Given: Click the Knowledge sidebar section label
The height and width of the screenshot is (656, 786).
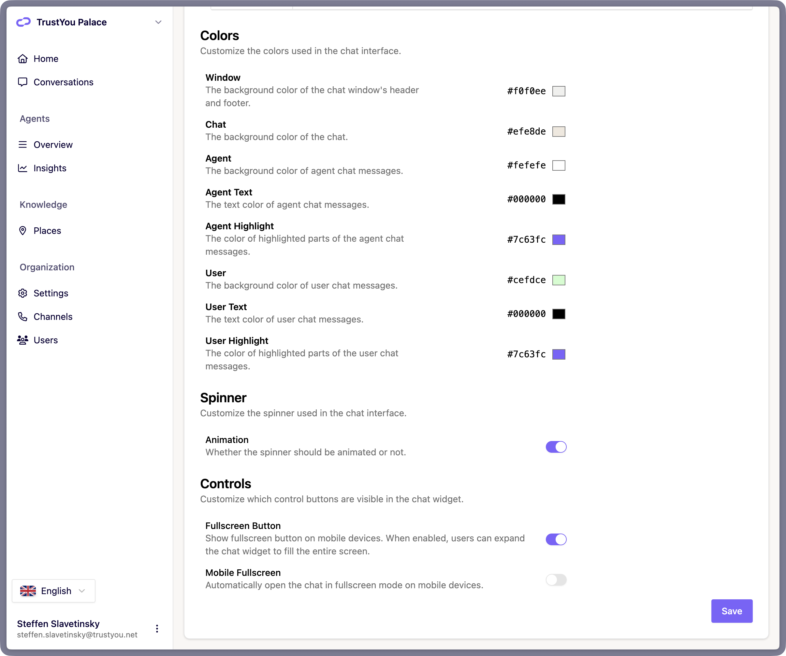Looking at the screenshot, I should pos(43,204).
